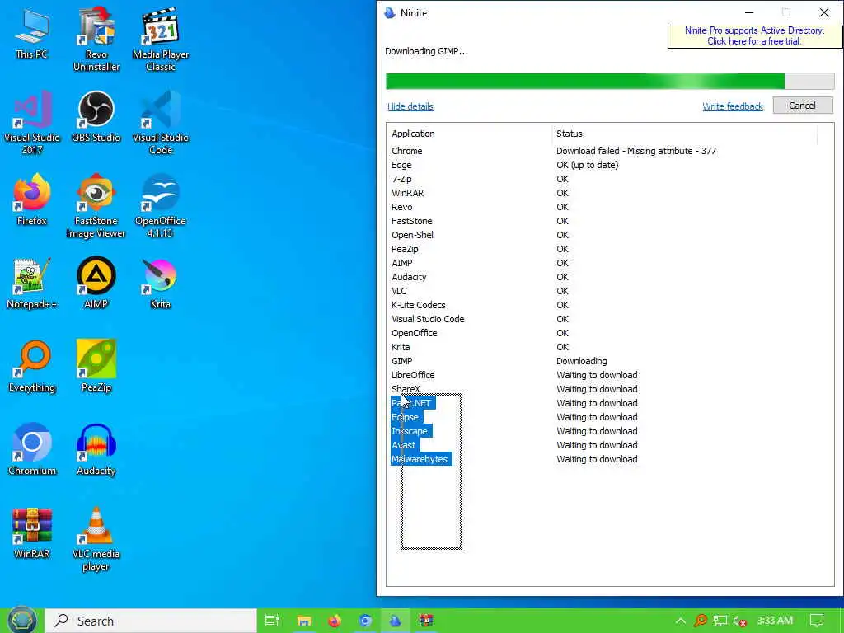844x633 pixels.
Task: Click the 'Download failed - Missing attribute' status
Action: (x=636, y=151)
